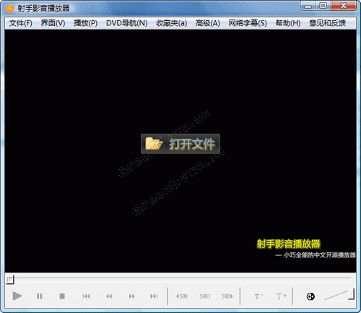The image size is (361, 313).
Task: Open the 意见和反馈 menu
Action: tap(327, 23)
